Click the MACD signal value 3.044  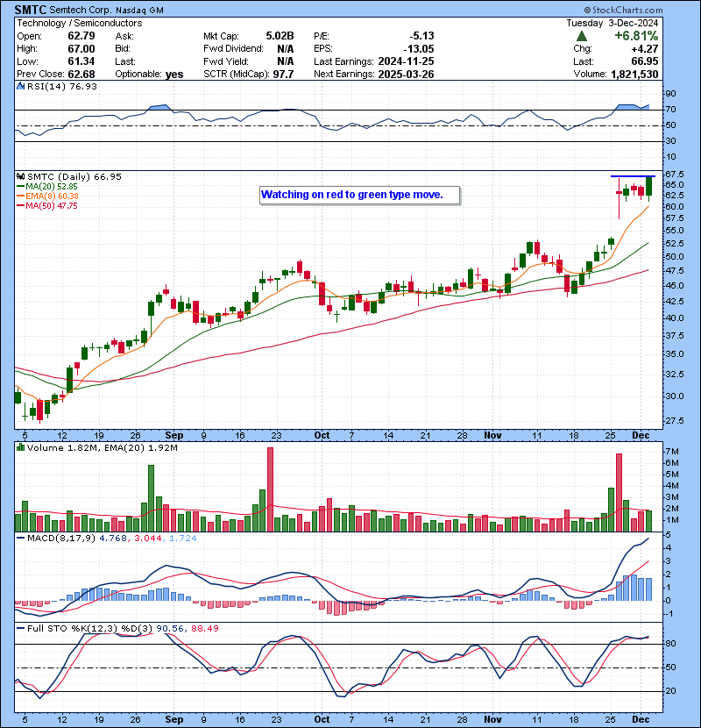pyautogui.click(x=148, y=539)
